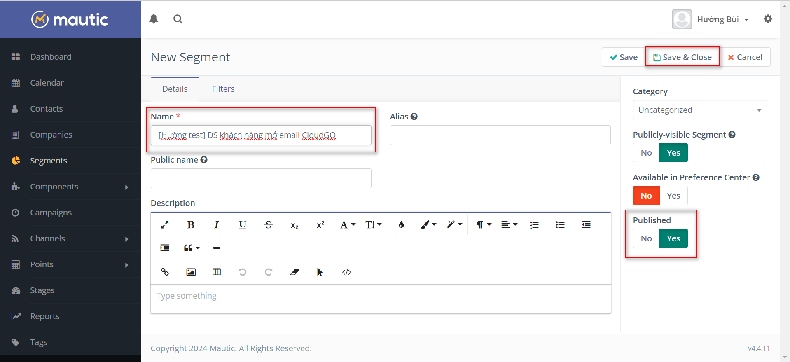This screenshot has height=362, width=790.
Task: Set Published to No
Action: click(646, 238)
